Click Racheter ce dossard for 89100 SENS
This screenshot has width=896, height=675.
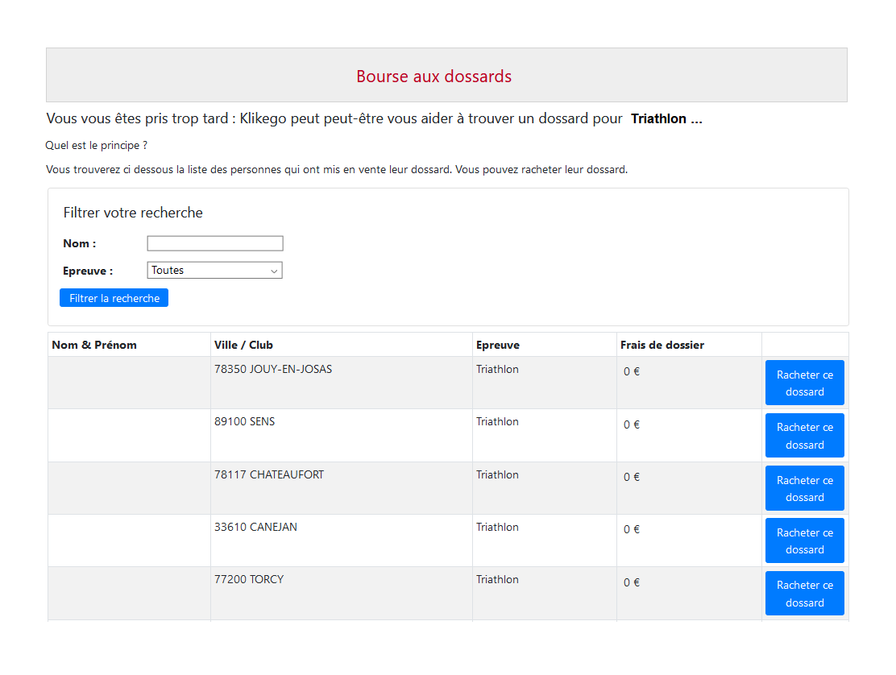pos(804,436)
